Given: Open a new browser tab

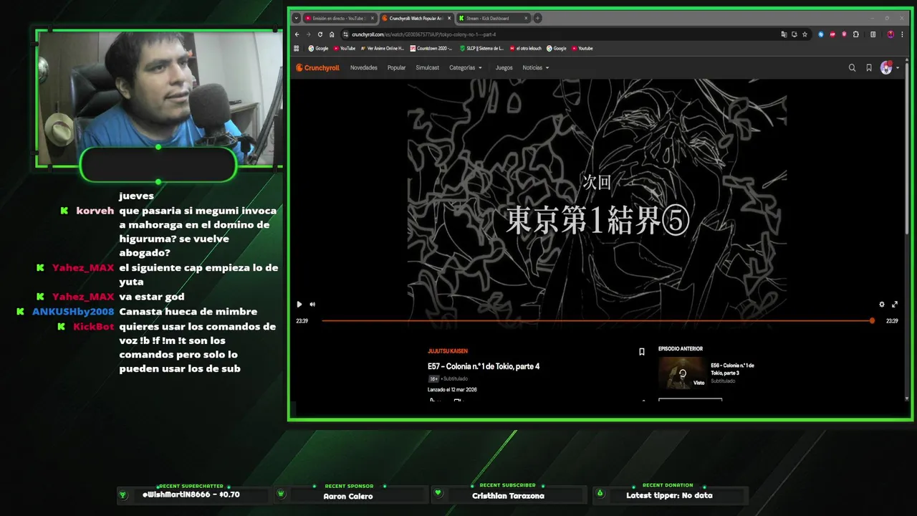Looking at the screenshot, I should point(538,19).
